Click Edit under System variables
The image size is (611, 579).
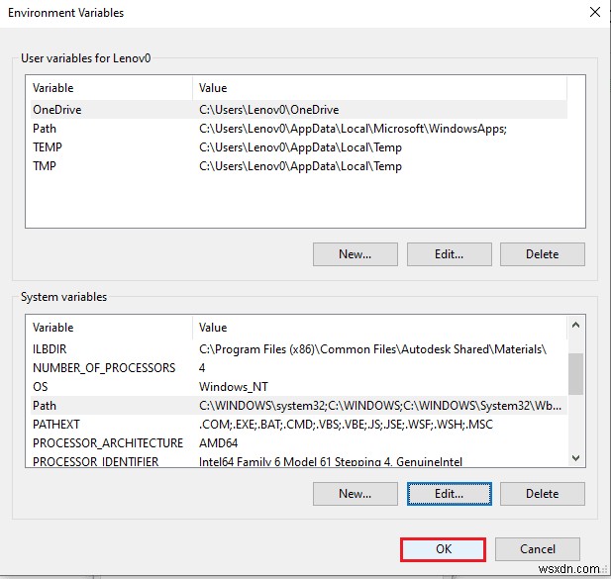[x=449, y=494]
